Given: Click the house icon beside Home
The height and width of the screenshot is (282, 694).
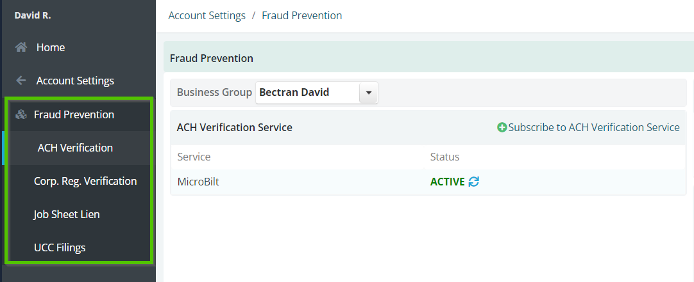Looking at the screenshot, I should pyautogui.click(x=21, y=47).
